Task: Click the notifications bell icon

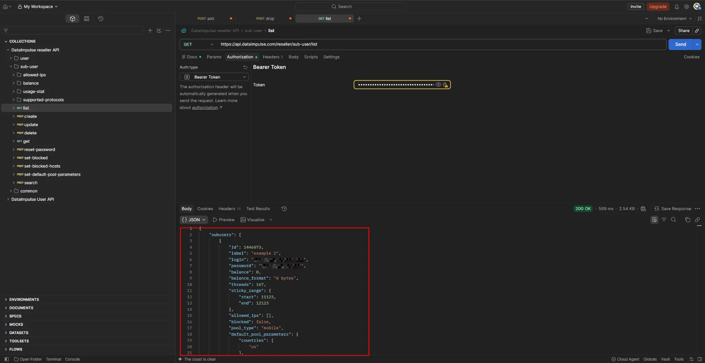Action: coord(676,7)
